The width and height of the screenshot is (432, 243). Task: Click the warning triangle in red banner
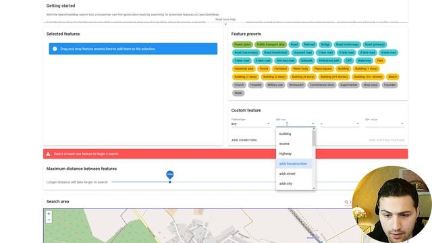[48, 154]
